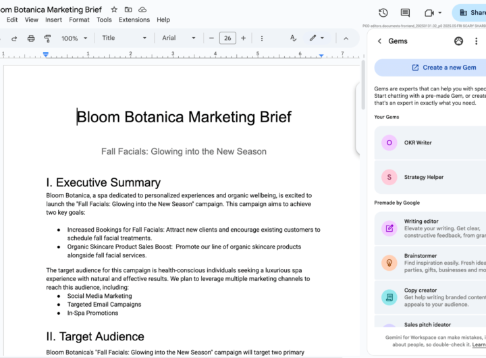Image resolution: width=486 pixels, height=358 pixels.
Task: Click the print icon in toolbar
Action: (31, 39)
